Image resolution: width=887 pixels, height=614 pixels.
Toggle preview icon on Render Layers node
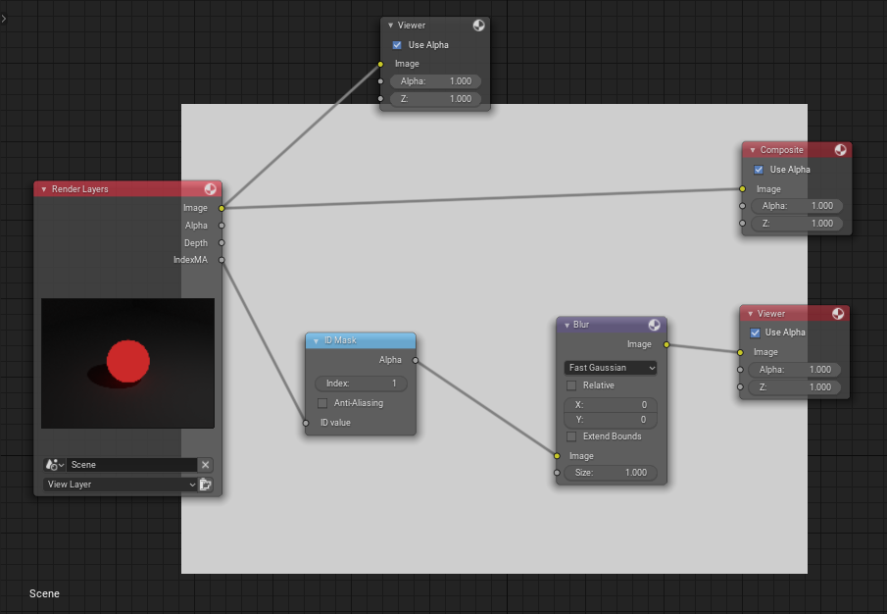click(210, 189)
